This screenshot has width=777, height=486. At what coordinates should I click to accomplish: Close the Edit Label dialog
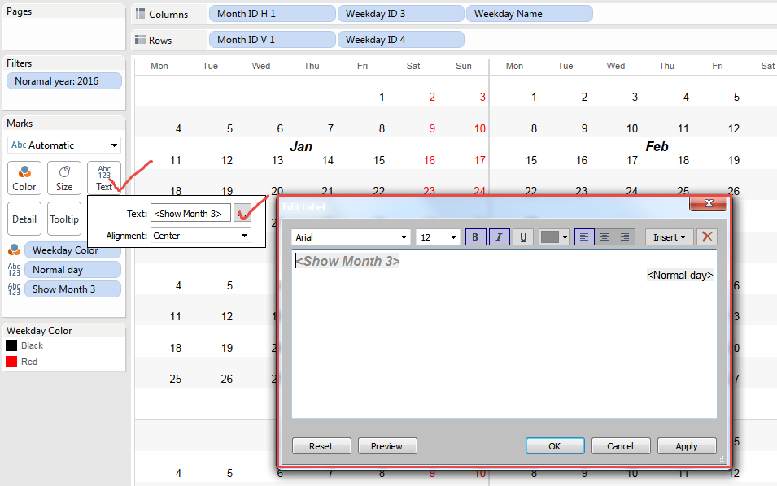709,203
